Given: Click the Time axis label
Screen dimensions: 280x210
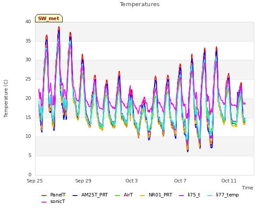Looking at the screenshot, I should pos(248,188).
